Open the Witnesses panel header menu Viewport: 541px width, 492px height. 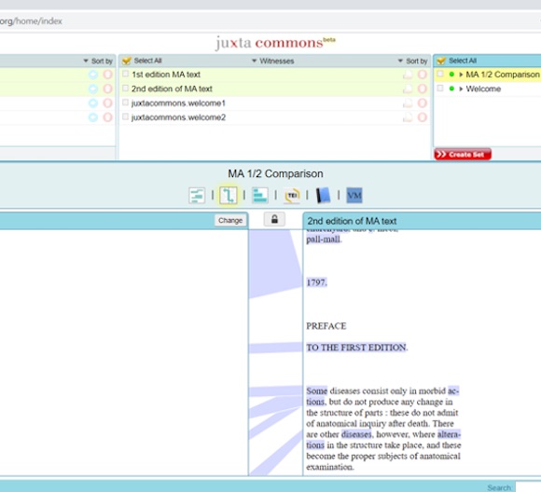[x=273, y=61]
